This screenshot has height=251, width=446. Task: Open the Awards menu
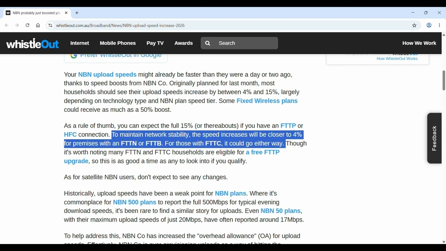pyautogui.click(x=184, y=43)
